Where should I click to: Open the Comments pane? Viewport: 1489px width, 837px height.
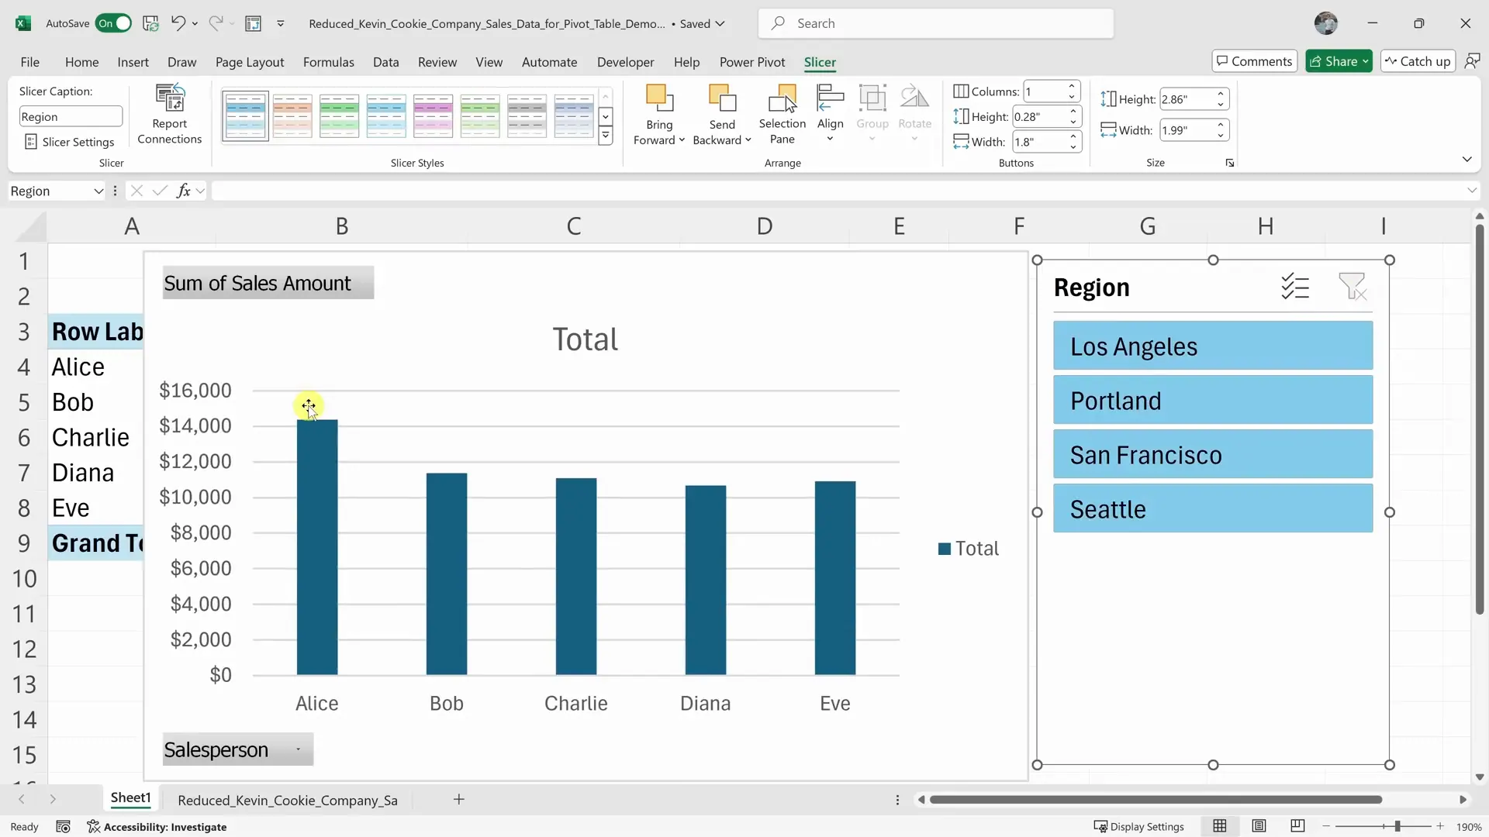(x=1254, y=61)
